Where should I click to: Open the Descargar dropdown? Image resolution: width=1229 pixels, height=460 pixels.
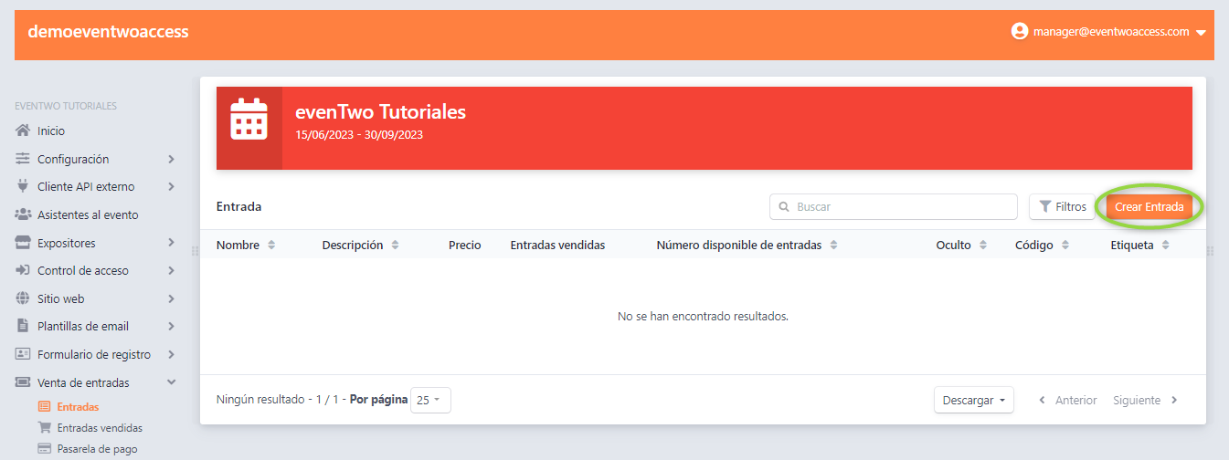[973, 401]
